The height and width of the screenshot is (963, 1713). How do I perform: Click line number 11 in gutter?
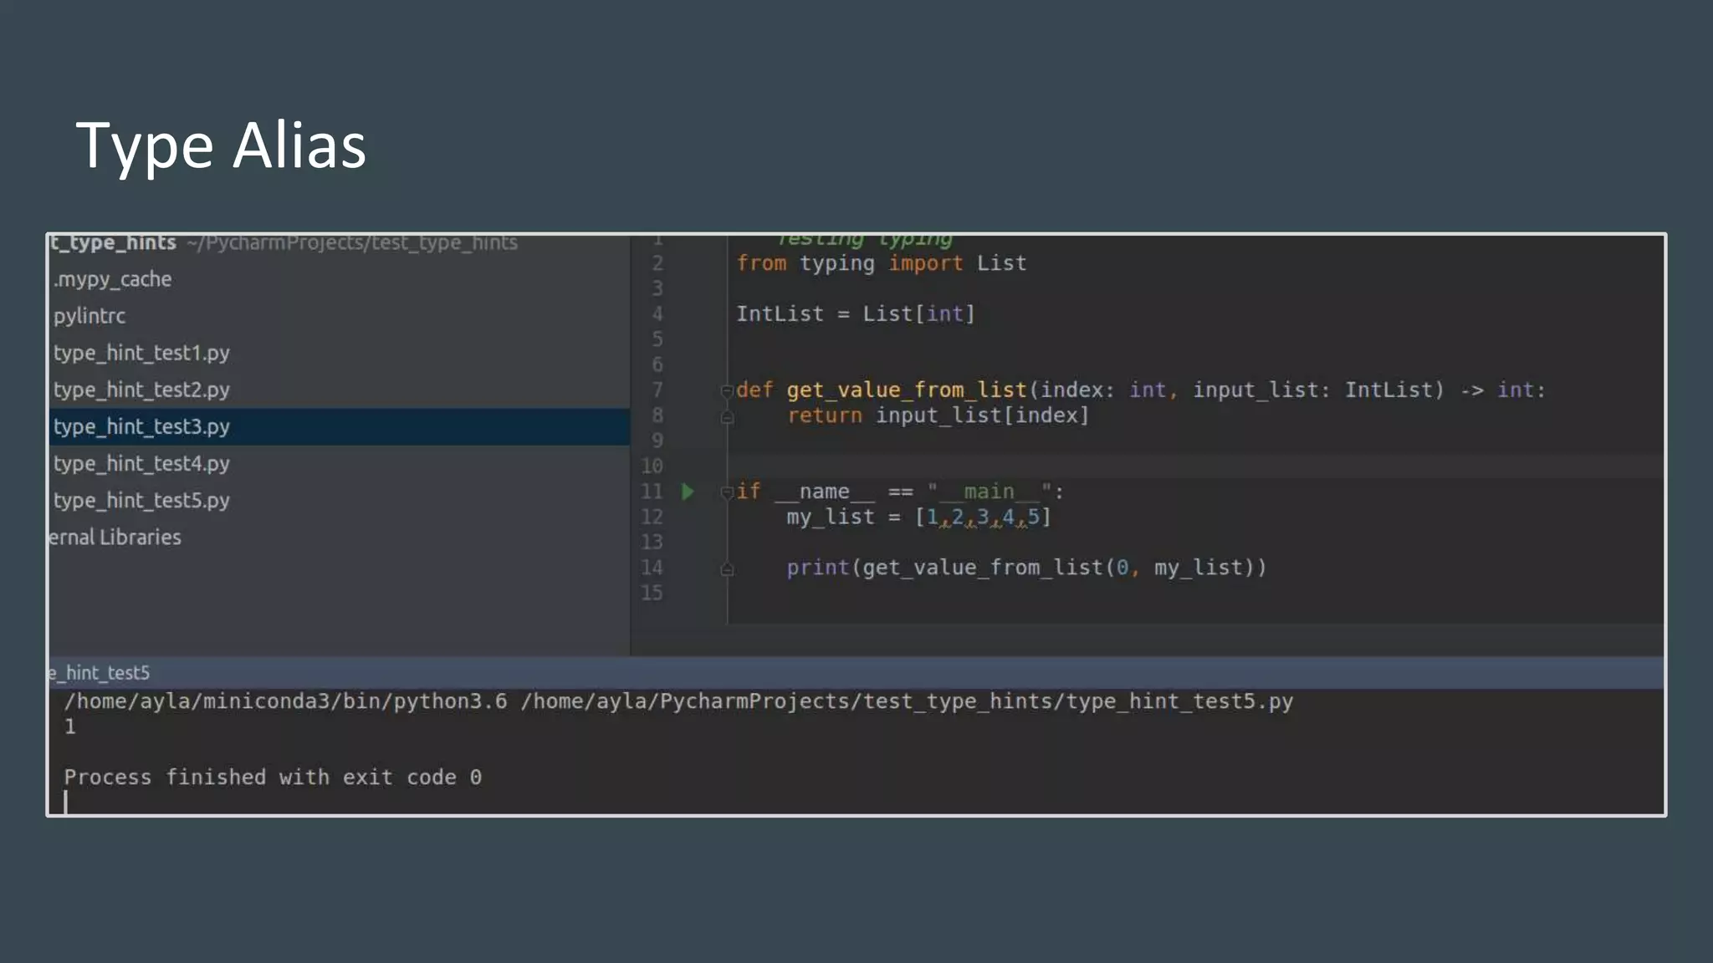(x=652, y=492)
